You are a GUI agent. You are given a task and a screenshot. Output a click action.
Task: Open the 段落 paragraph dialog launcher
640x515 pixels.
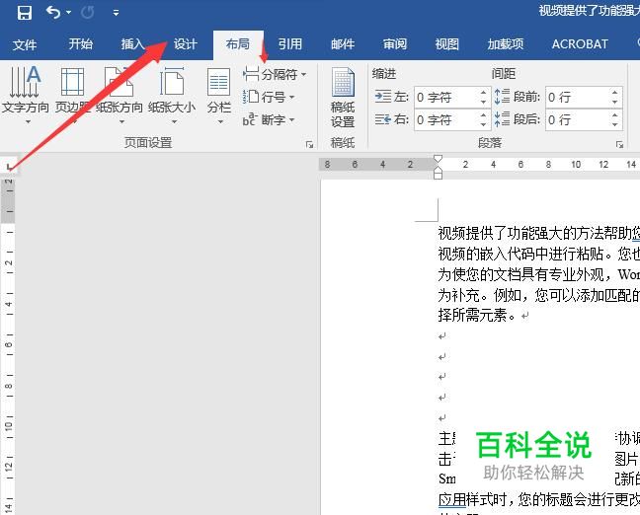pos(619,144)
